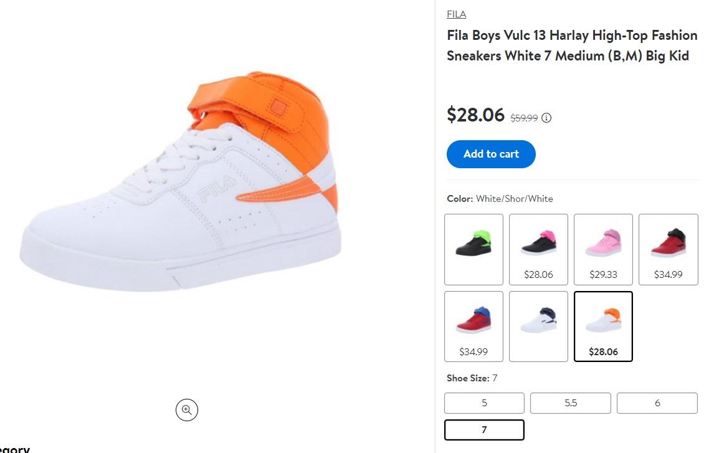This screenshot has width=709, height=453.
Task: Click the crossed-out $59.99 original price
Action: [524, 118]
